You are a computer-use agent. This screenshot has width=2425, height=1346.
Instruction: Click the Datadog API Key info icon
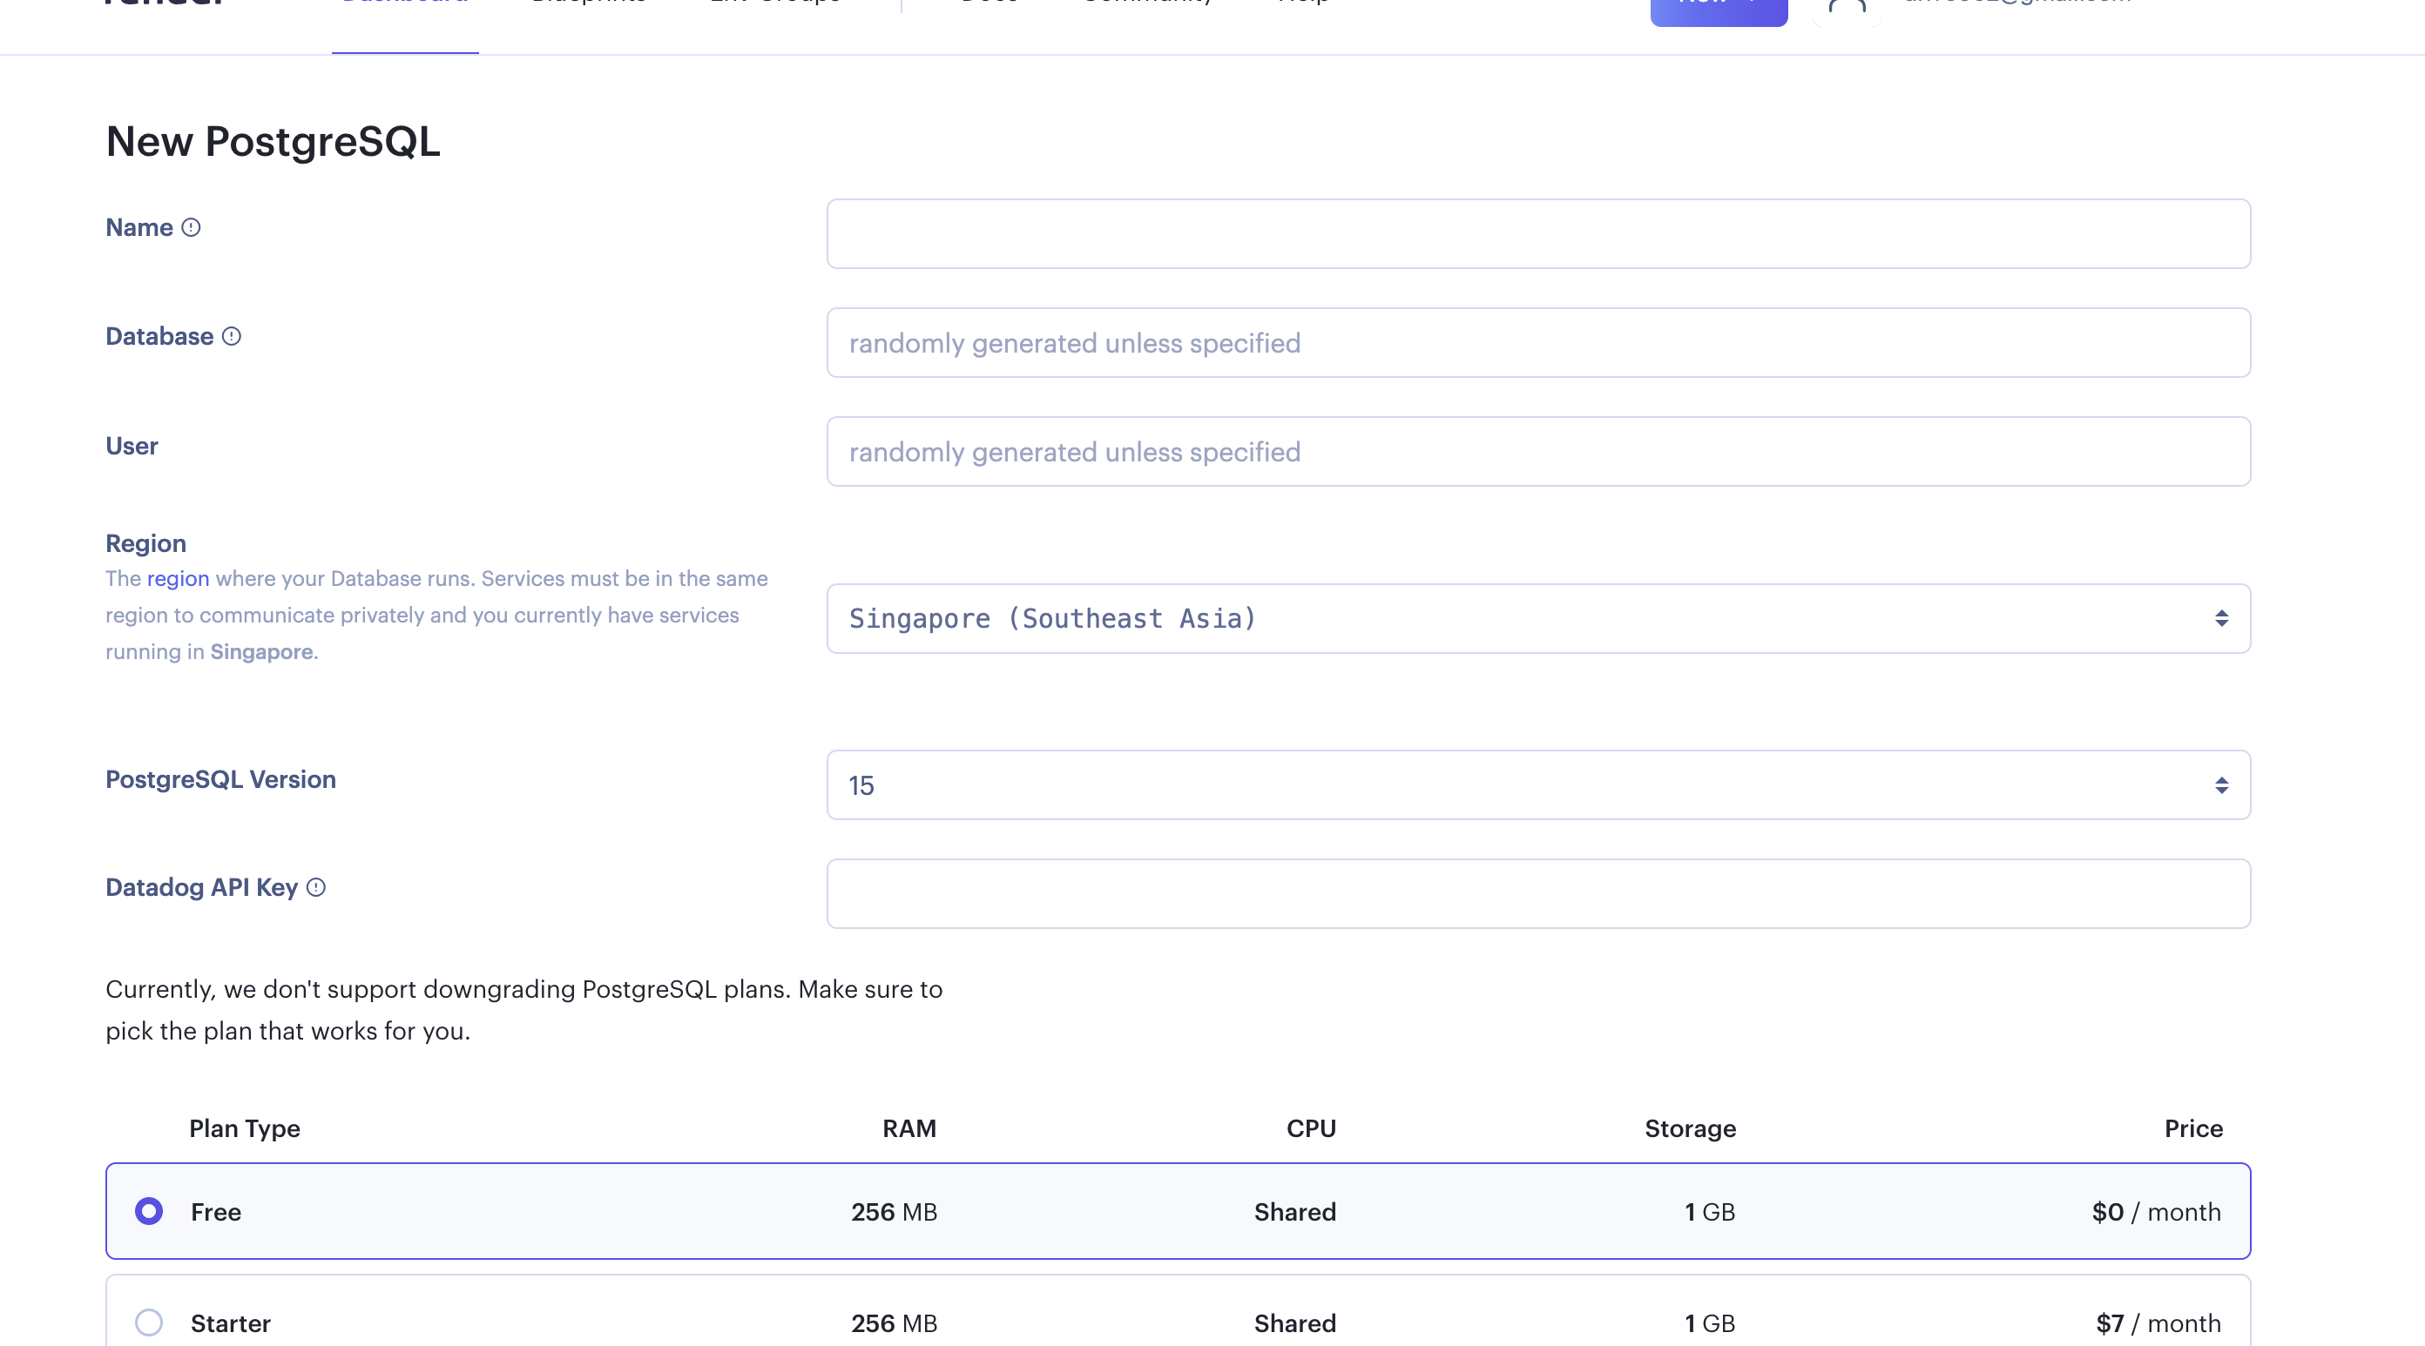[316, 887]
